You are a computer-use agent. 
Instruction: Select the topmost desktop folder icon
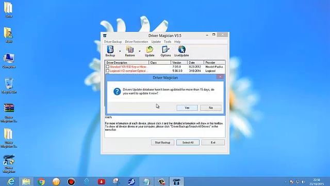click(x=9, y=9)
